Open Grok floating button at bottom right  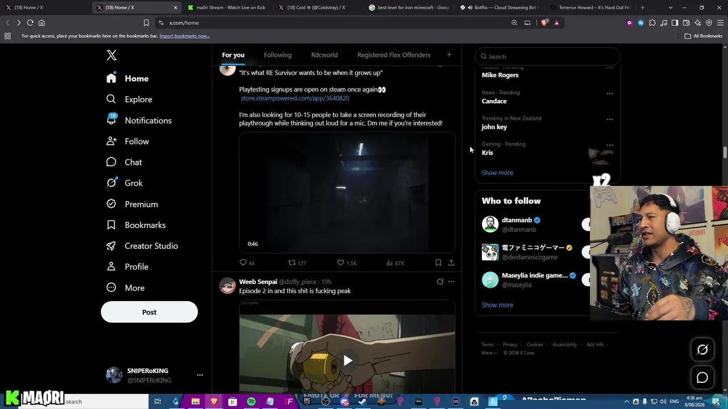[x=702, y=350]
